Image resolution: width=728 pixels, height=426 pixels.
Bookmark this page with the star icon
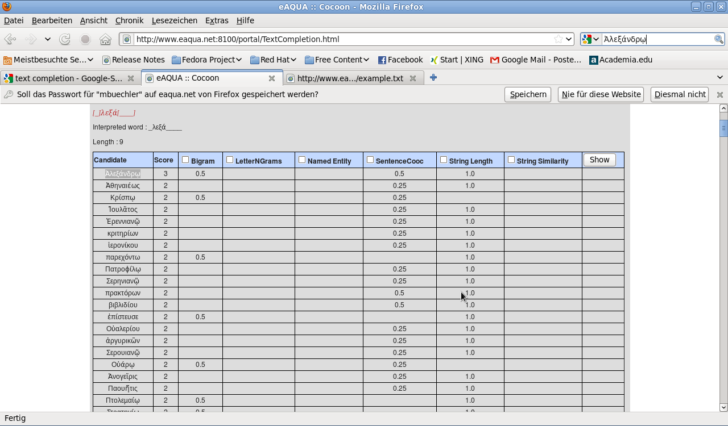click(559, 39)
